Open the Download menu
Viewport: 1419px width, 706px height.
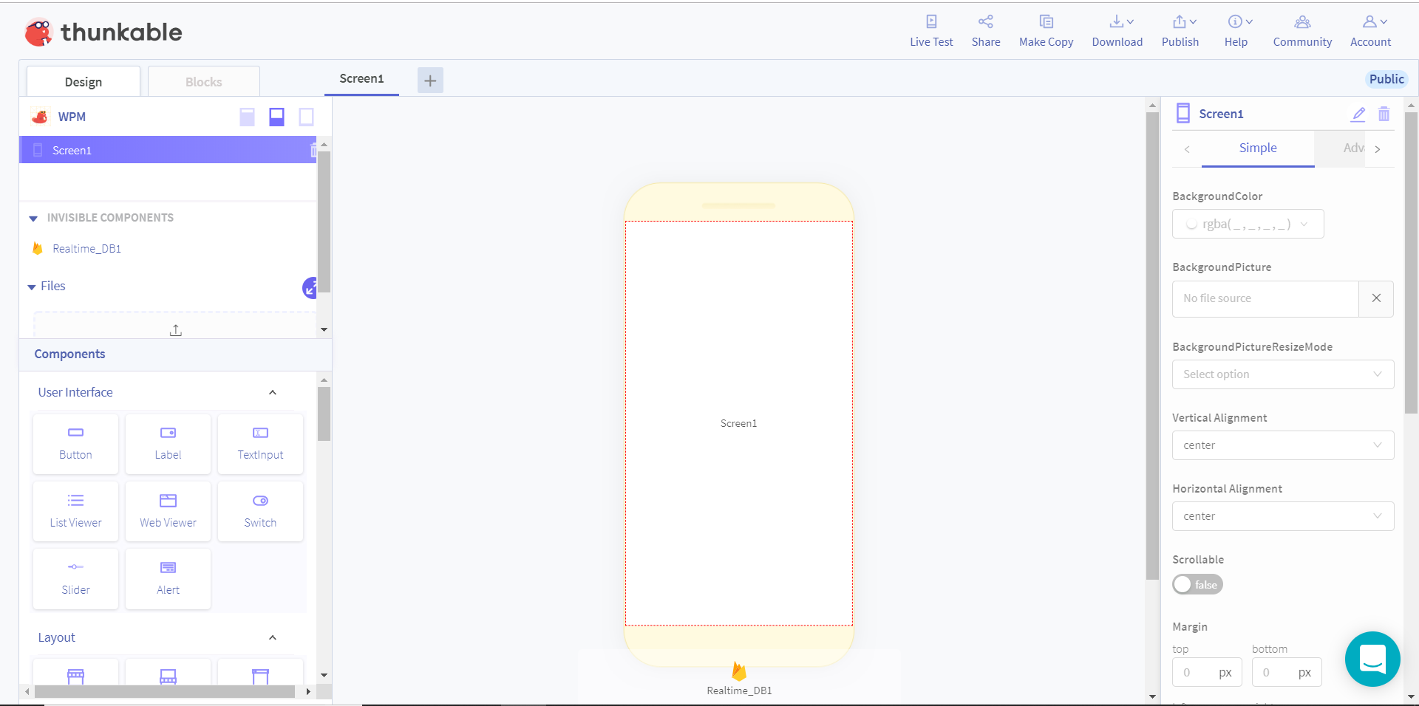(x=1117, y=31)
